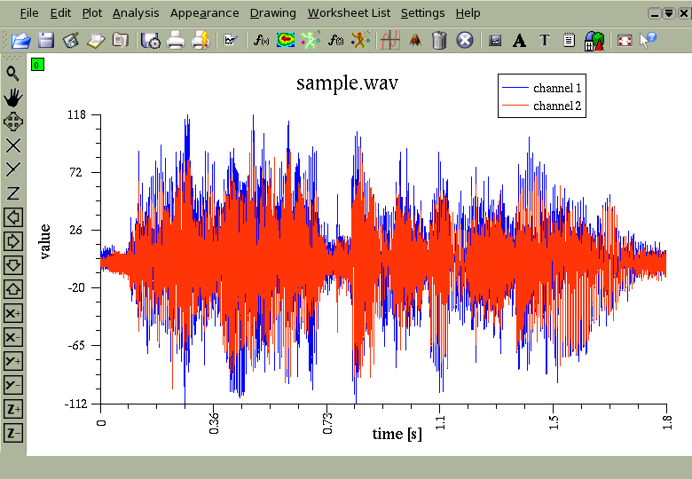Click the sample.wav plot title
Image resolution: width=692 pixels, height=479 pixels.
[347, 82]
